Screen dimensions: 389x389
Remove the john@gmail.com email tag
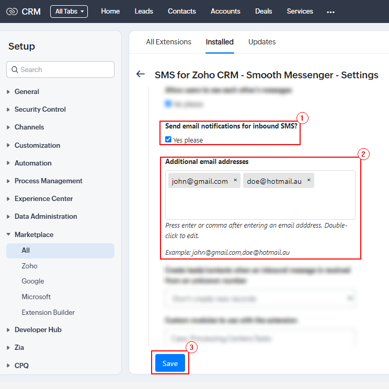pos(235,180)
